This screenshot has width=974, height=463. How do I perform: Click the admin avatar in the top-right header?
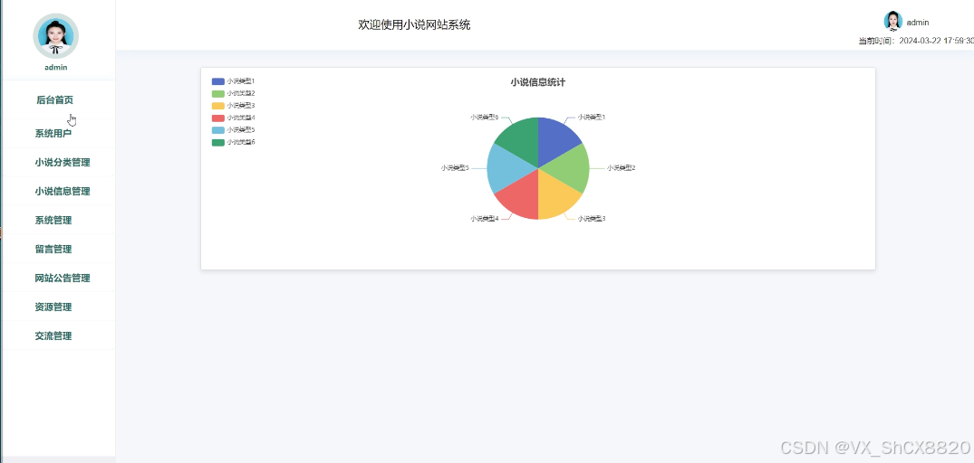tap(892, 21)
